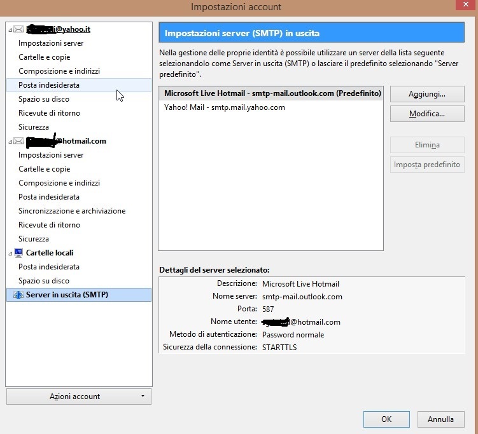The image size is (478, 434).
Task: Open Ricevute di ritorno under yahoo.it
Action: point(50,113)
